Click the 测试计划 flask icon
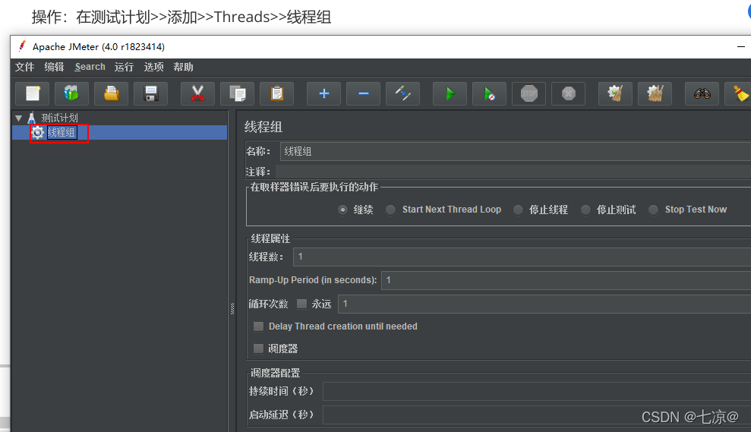 (x=32, y=118)
